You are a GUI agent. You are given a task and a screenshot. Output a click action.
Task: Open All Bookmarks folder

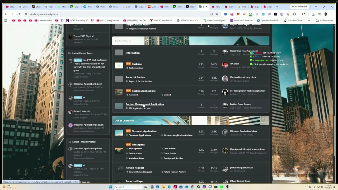325,20
